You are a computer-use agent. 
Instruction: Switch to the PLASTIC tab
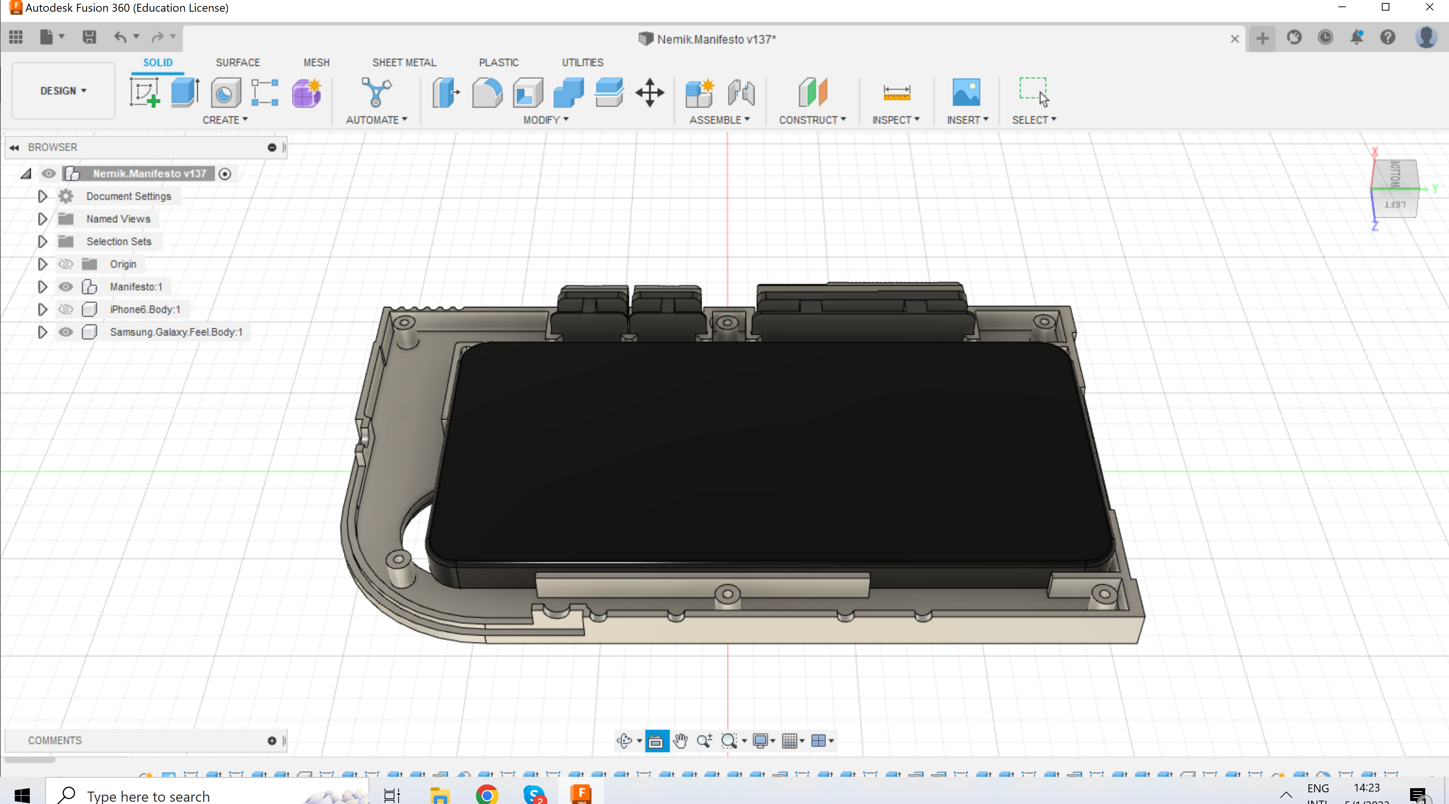tap(498, 62)
